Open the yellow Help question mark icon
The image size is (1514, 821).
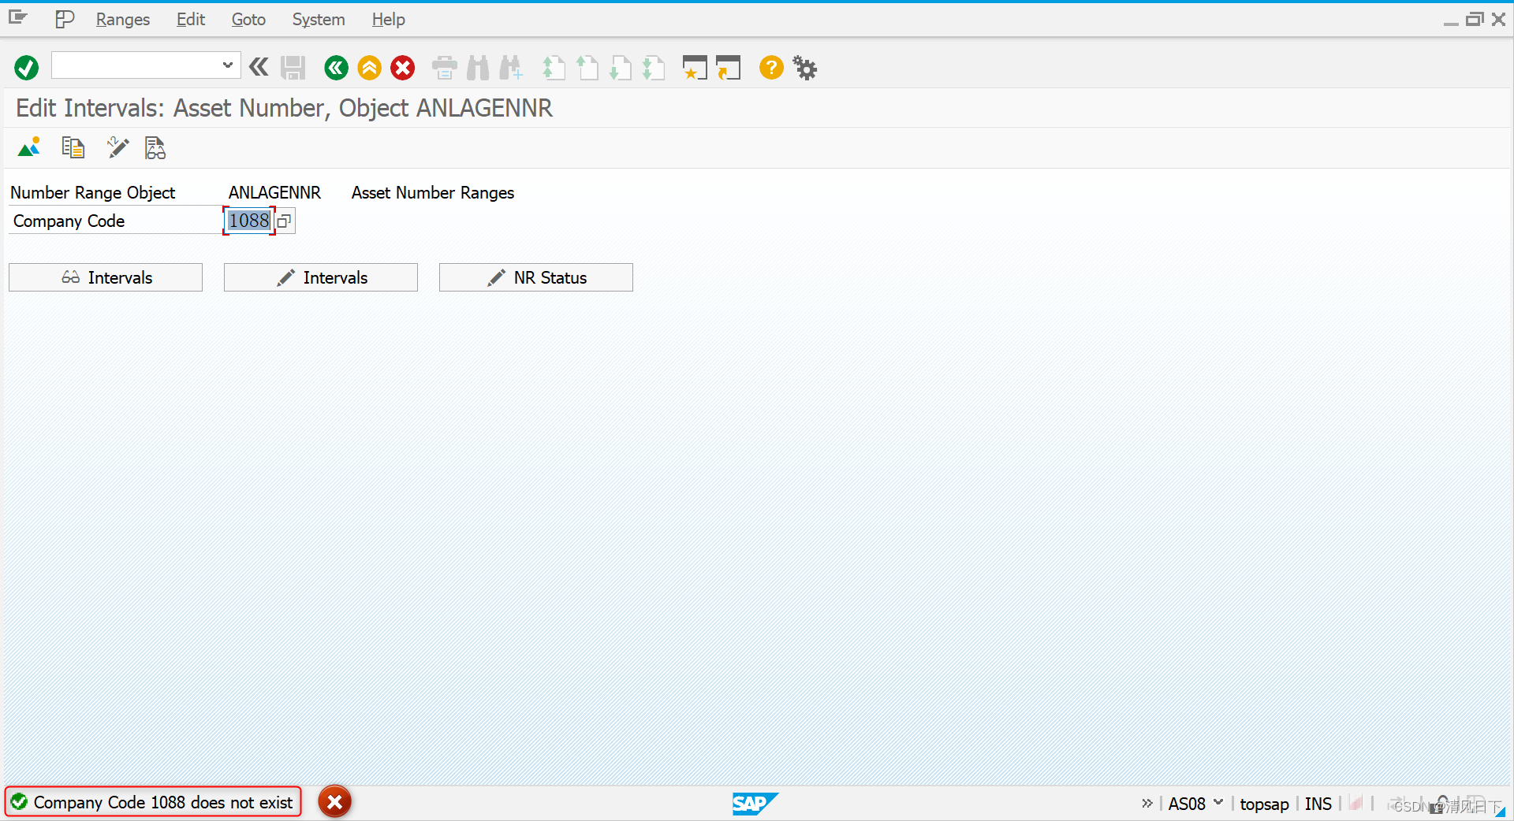771,68
